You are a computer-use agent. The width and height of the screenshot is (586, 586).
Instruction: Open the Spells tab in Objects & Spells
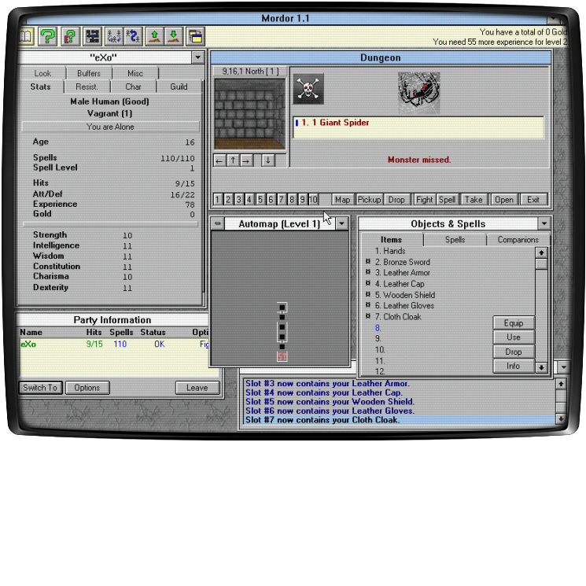click(x=455, y=240)
